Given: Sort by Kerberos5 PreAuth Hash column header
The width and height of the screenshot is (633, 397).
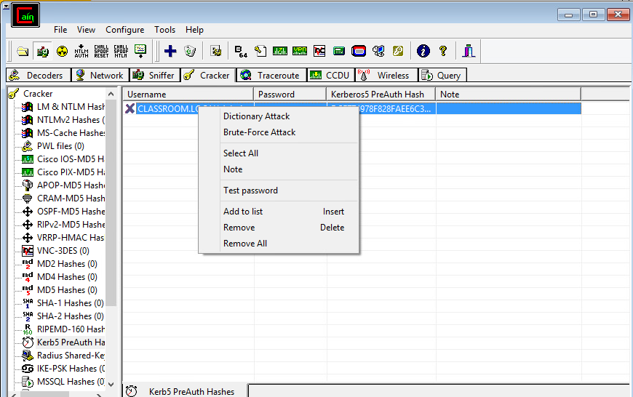Looking at the screenshot, I should pyautogui.click(x=381, y=95).
